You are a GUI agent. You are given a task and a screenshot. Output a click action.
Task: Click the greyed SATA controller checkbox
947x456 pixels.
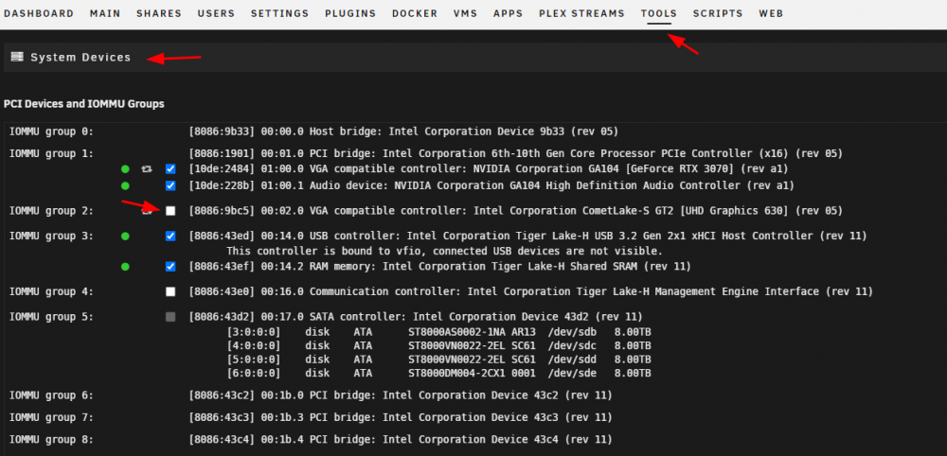click(170, 317)
